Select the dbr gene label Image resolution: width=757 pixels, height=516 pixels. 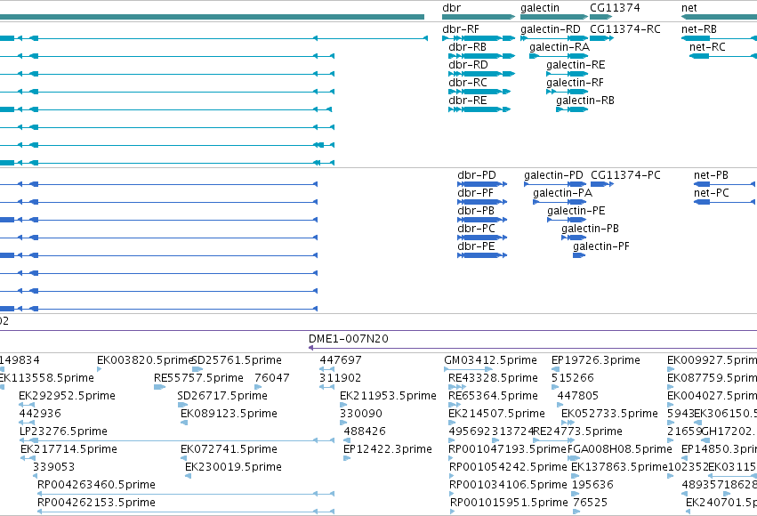(x=451, y=8)
